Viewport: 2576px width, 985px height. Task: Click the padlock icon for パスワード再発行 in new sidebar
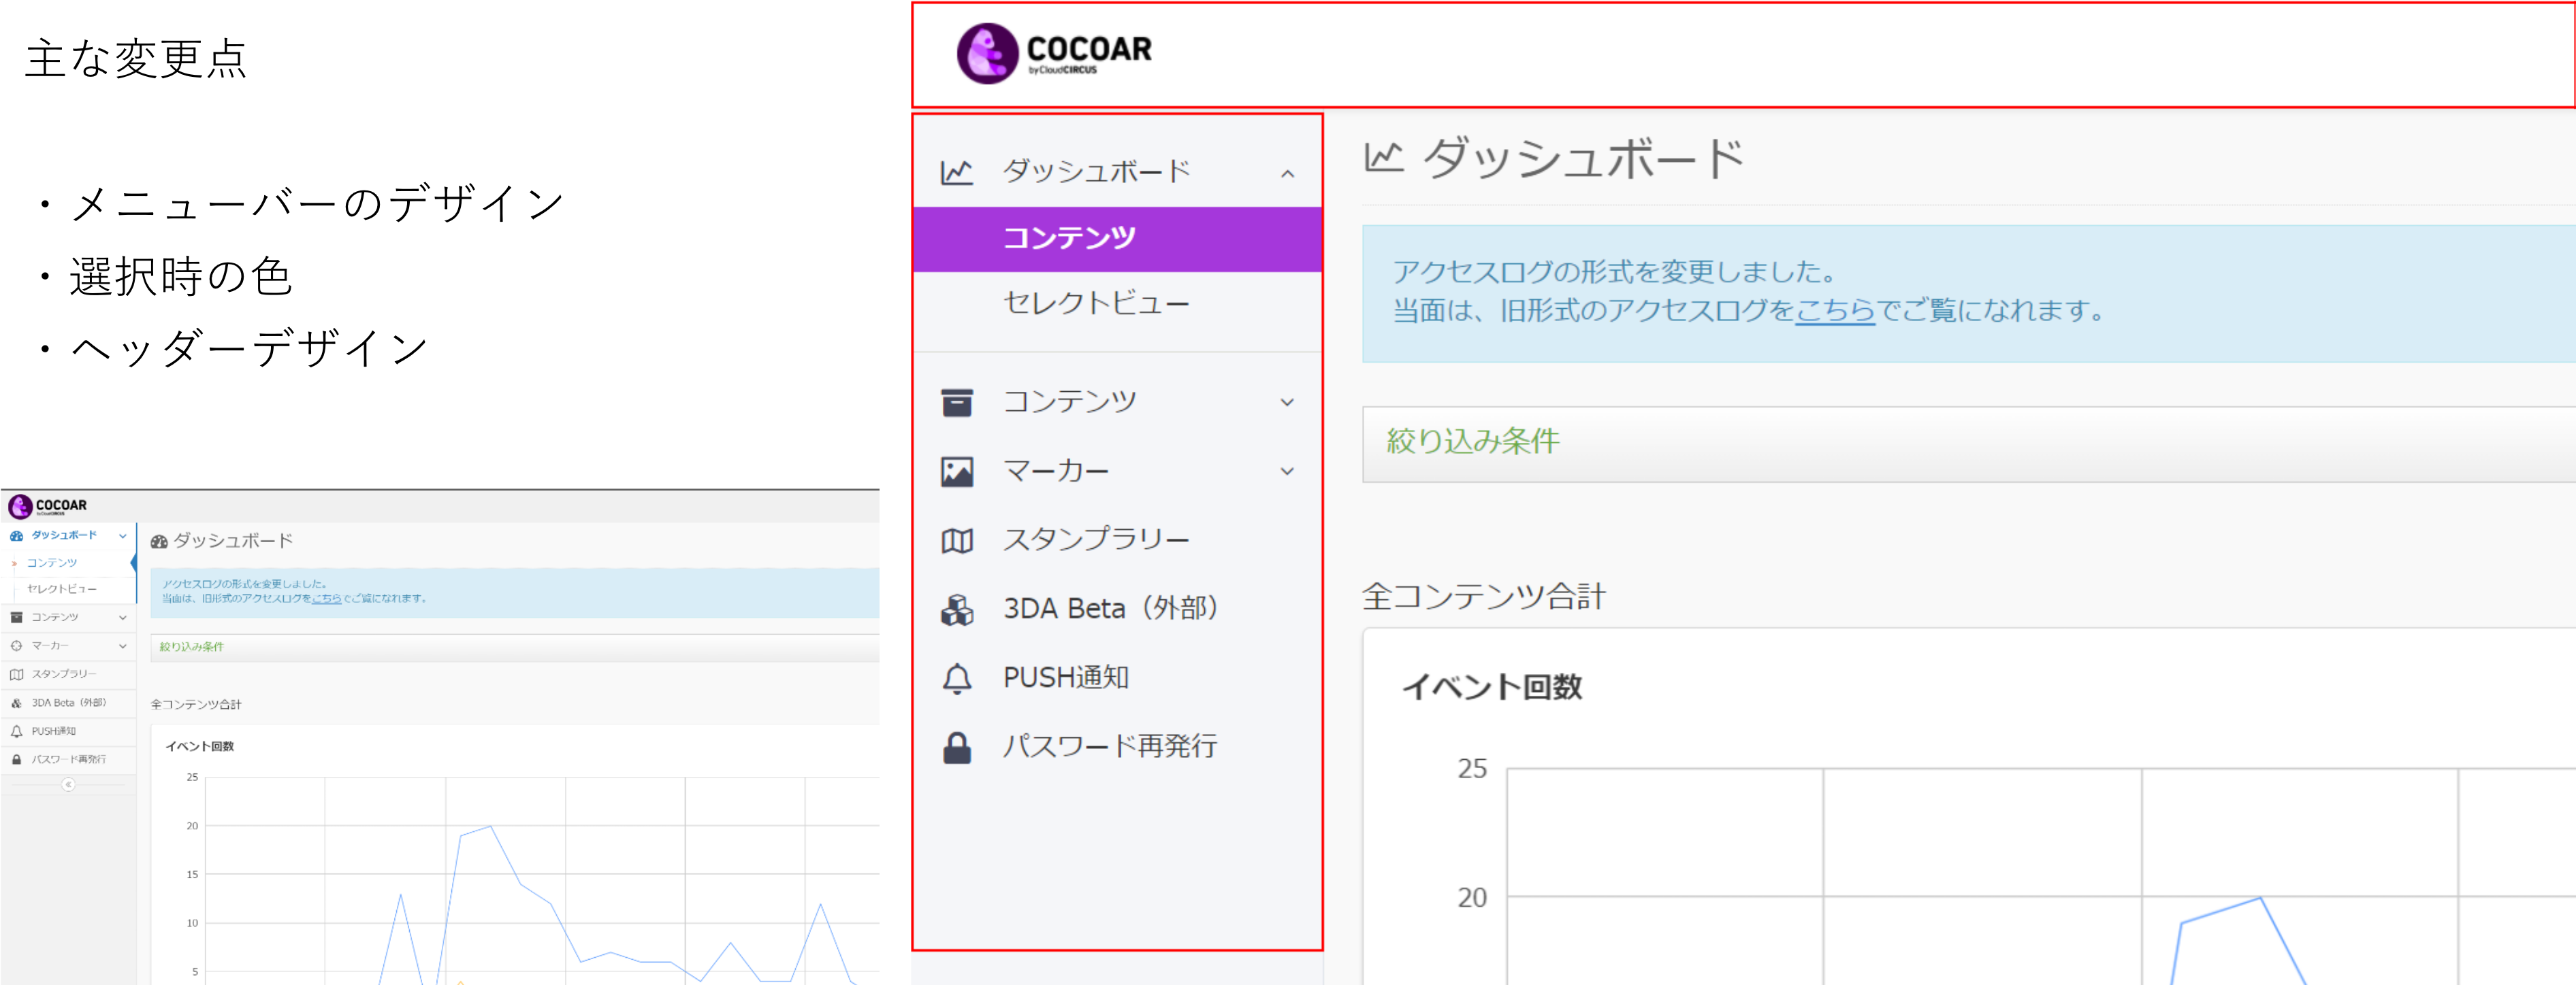point(956,747)
